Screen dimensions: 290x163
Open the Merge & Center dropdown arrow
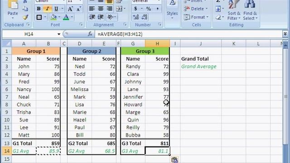coord(125,9)
